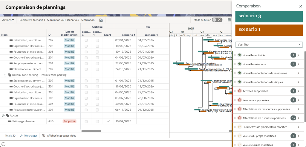The width and height of the screenshot is (306, 147).
Task: Click arrows icon for Valeurs du projet modifiées
Action: point(239,136)
